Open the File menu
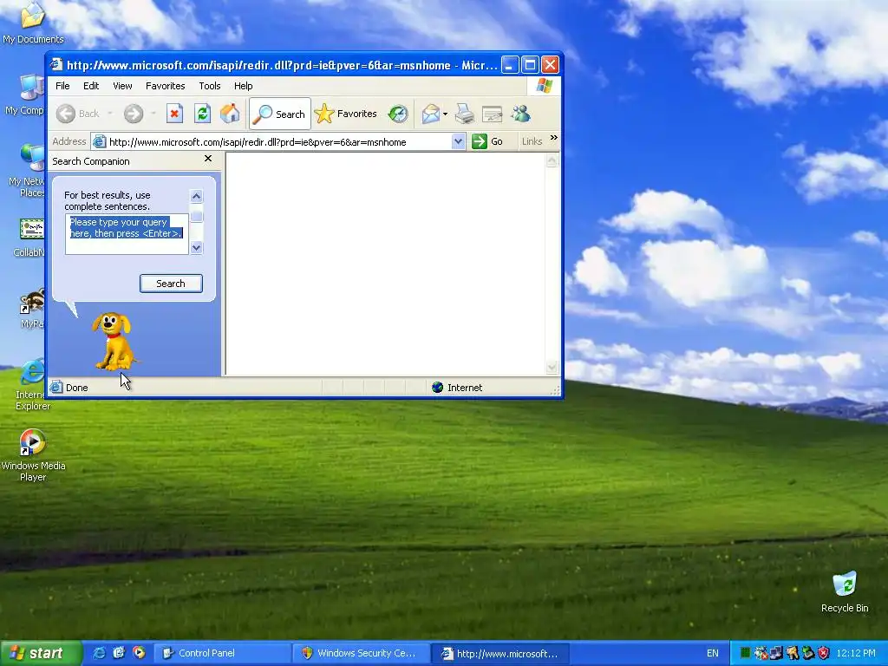Screen dimensions: 888x666 click(62, 86)
